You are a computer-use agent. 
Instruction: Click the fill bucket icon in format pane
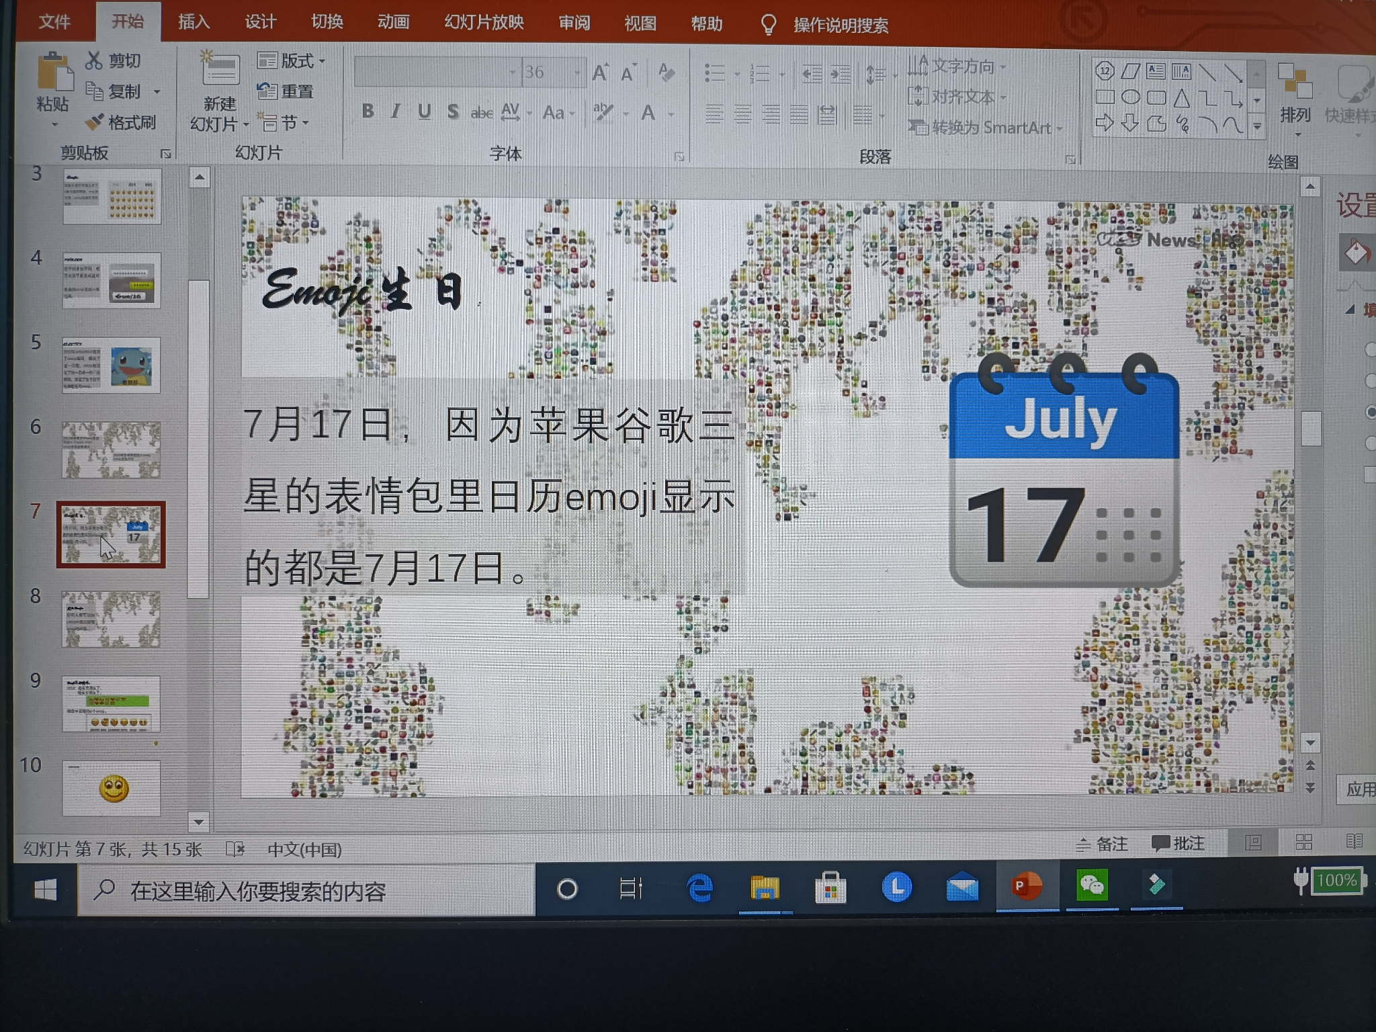(1356, 252)
